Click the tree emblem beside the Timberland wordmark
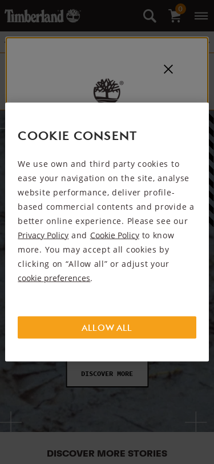Screen dimensions: 214x464 coord(73,15)
